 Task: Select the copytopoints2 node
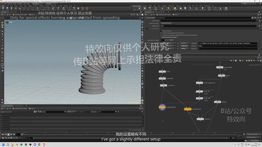pyautogui.click(x=162, y=107)
